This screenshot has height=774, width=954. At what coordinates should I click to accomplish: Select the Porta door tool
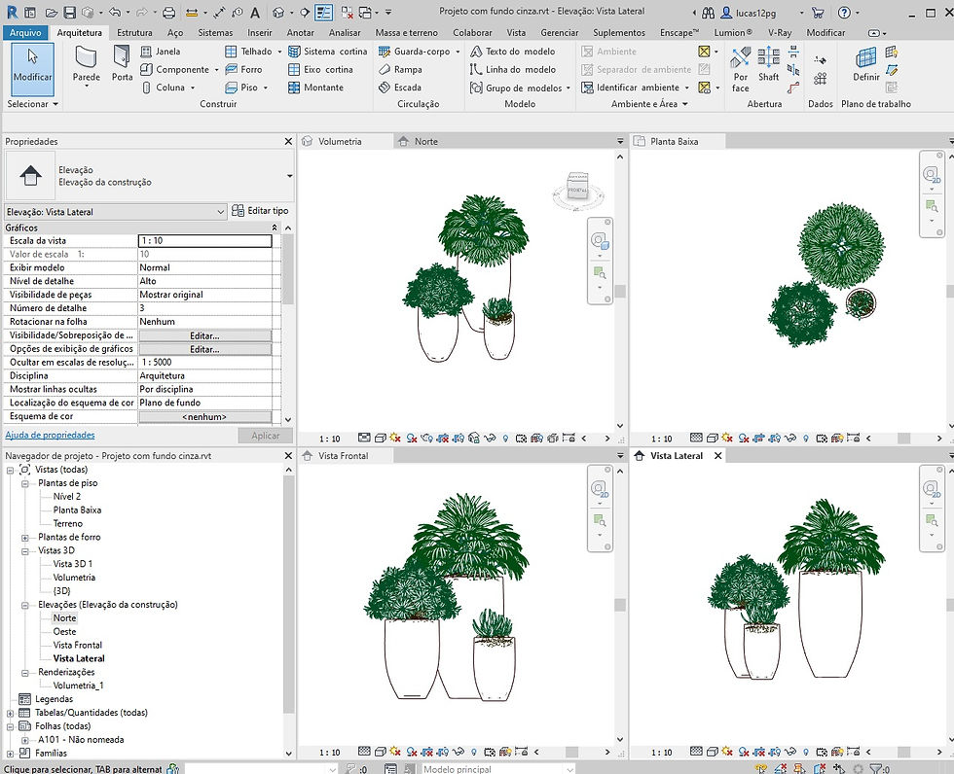pyautogui.click(x=122, y=64)
